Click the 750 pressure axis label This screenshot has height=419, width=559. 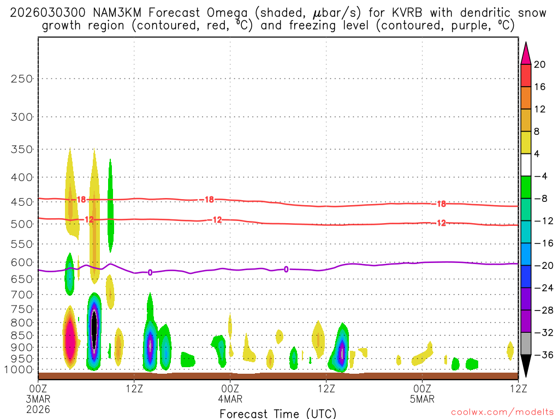point(22,309)
